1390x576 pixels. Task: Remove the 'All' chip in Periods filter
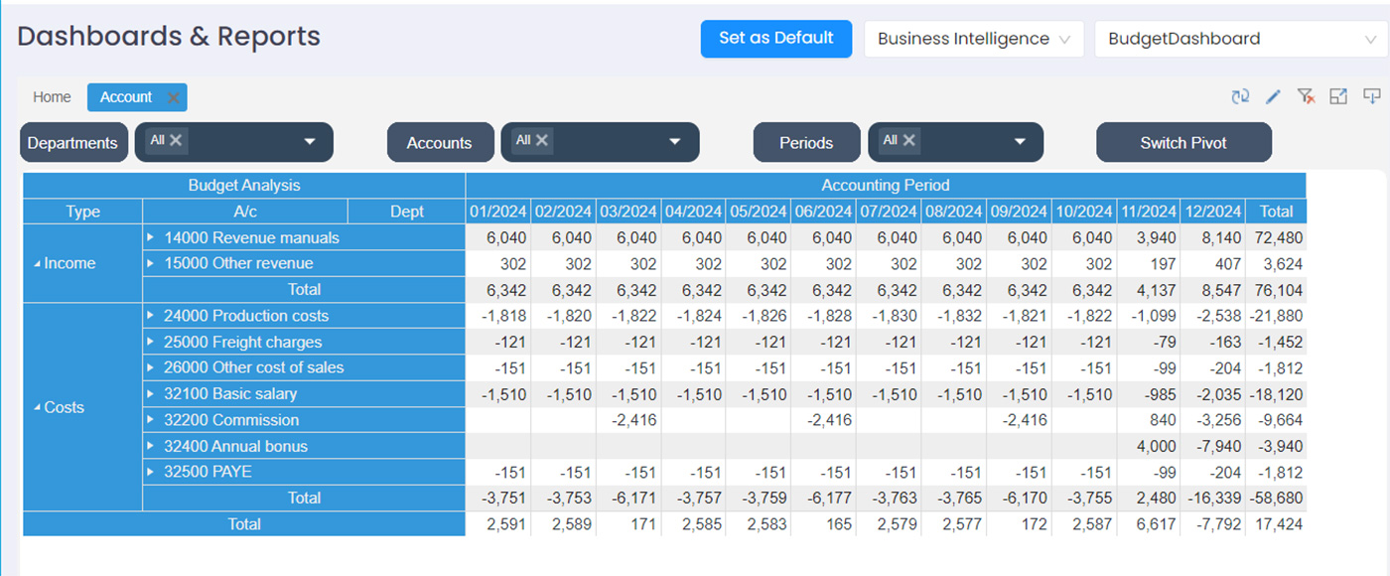coord(908,140)
